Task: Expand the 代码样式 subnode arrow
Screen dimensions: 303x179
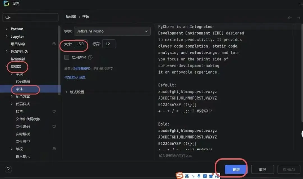Action: click(12, 104)
